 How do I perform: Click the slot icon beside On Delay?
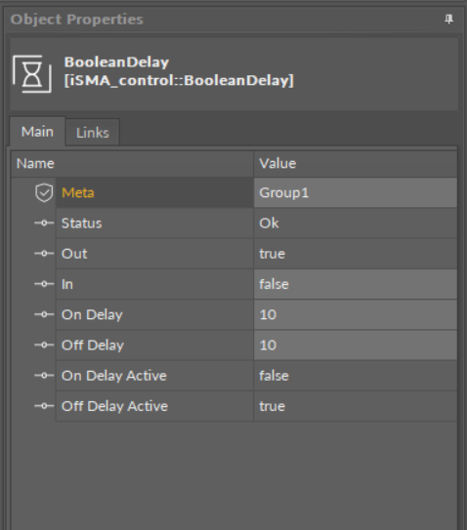click(x=44, y=314)
